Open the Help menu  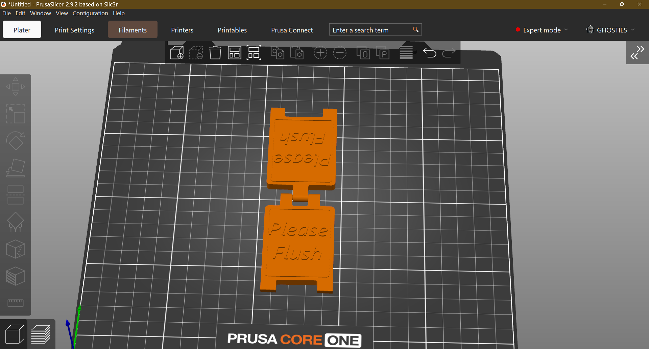[x=119, y=13]
